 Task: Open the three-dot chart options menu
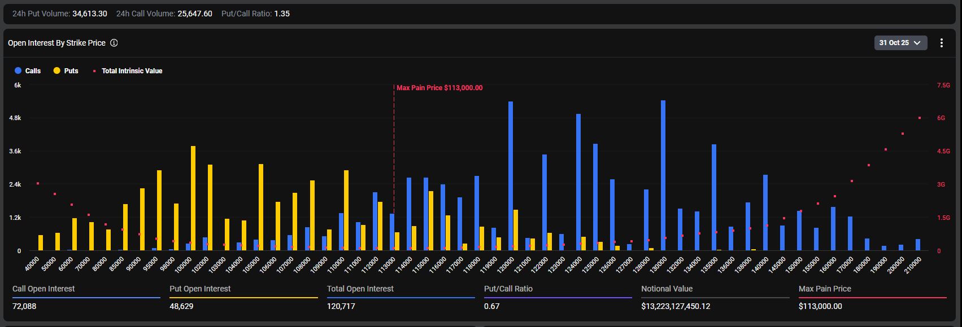[x=941, y=43]
